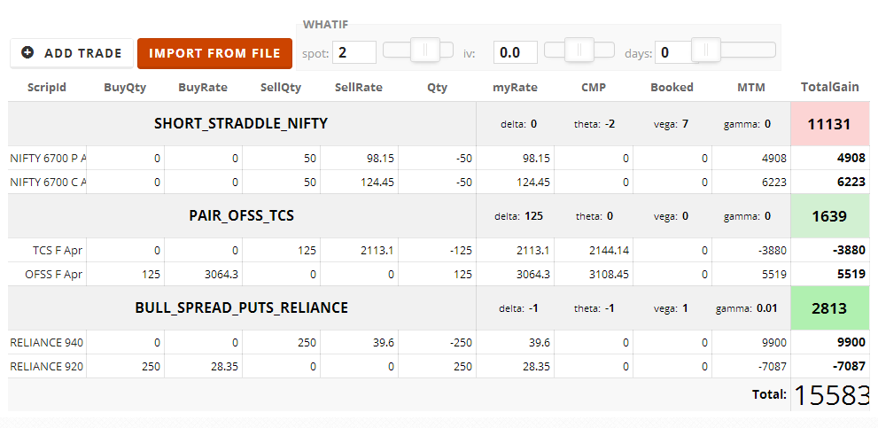Viewport: 878px width, 428px height.
Task: Click the spot slider handle
Action: pyautogui.click(x=425, y=50)
